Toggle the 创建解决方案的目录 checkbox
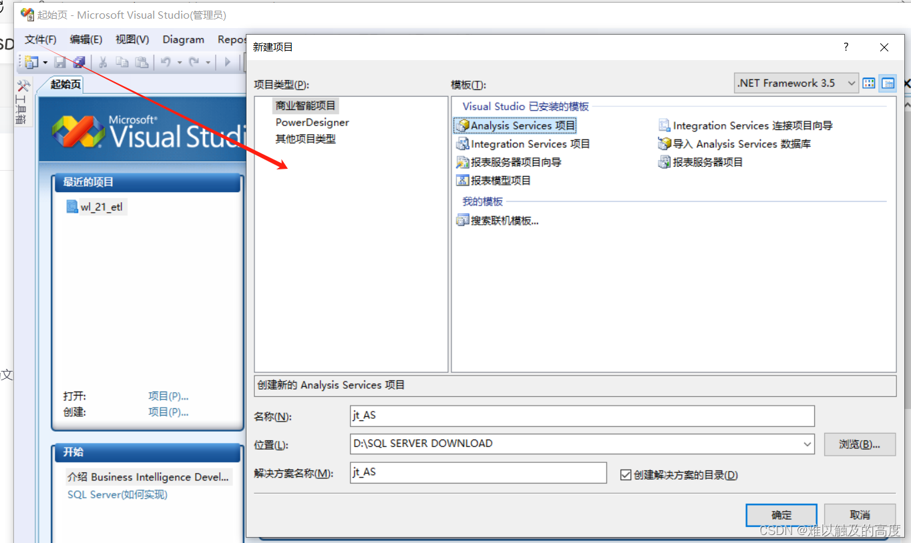 pyautogui.click(x=626, y=475)
